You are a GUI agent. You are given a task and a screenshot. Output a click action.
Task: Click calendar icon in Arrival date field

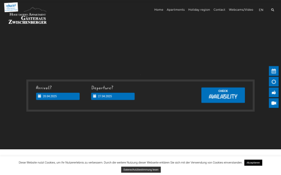tap(39, 96)
